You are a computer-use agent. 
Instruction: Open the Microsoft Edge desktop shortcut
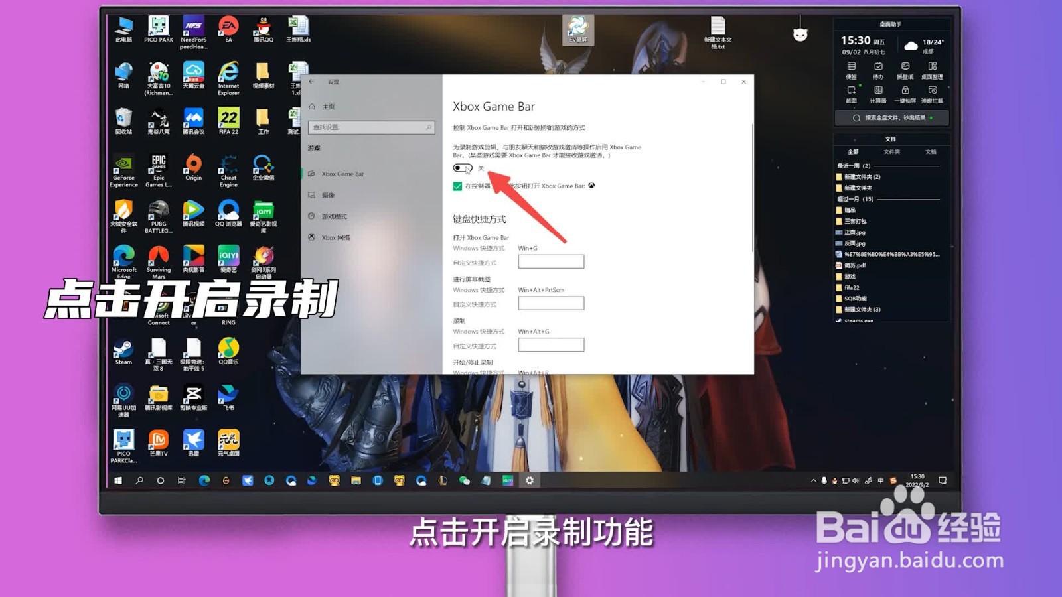123,262
